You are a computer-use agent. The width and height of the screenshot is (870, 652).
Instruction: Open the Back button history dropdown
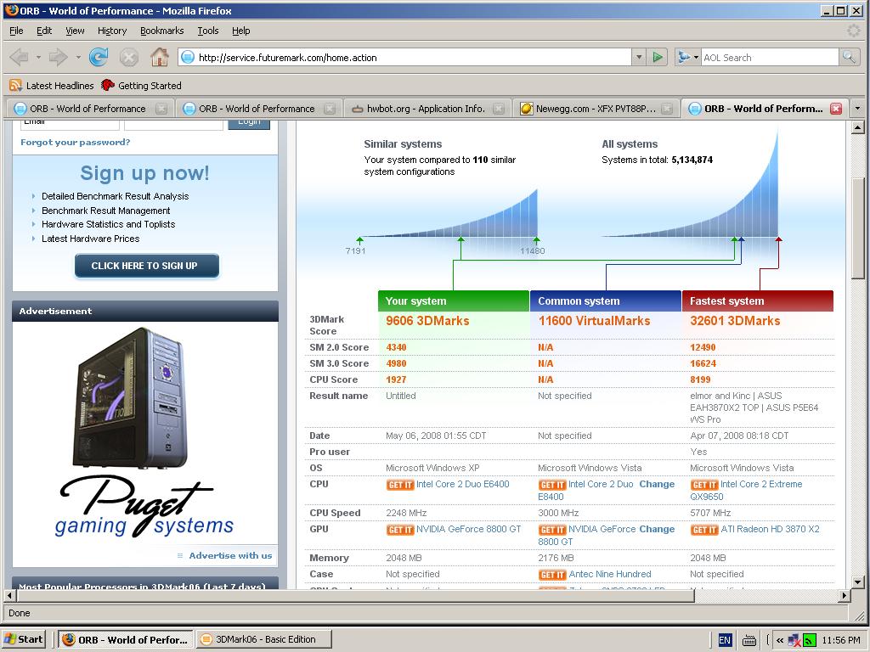(38, 57)
